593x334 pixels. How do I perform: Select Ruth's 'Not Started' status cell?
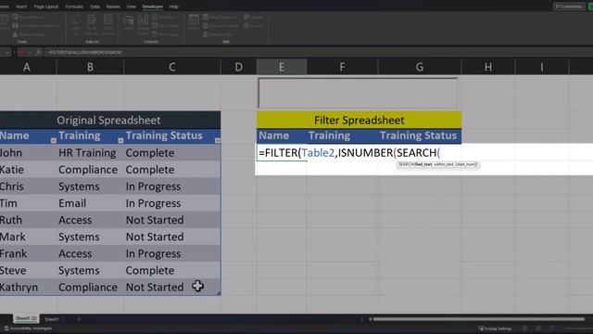[172, 220]
